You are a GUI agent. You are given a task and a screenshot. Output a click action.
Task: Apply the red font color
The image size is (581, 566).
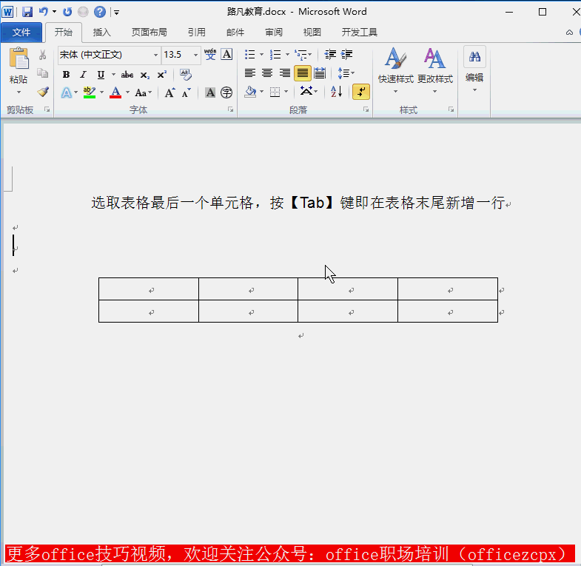pyautogui.click(x=115, y=92)
